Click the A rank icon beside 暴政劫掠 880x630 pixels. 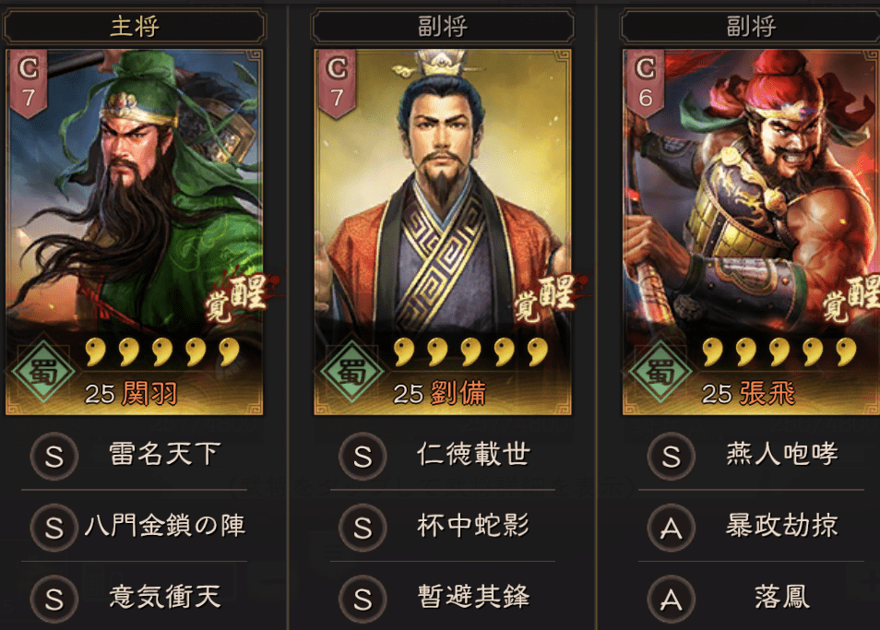pos(672,528)
